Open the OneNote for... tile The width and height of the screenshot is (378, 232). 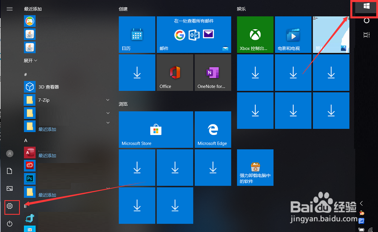click(x=213, y=73)
